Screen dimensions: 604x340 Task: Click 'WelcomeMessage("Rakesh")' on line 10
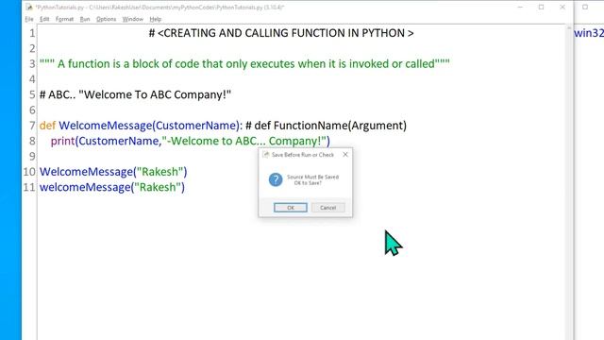coord(113,172)
